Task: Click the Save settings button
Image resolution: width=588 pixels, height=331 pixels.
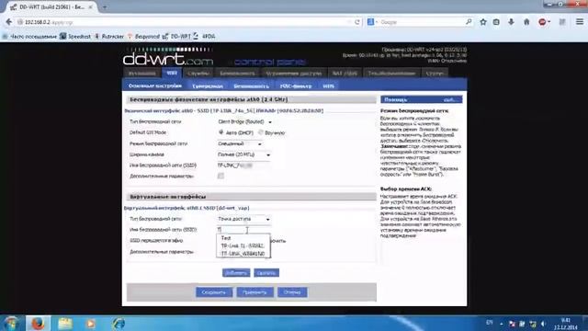Action: (x=214, y=292)
